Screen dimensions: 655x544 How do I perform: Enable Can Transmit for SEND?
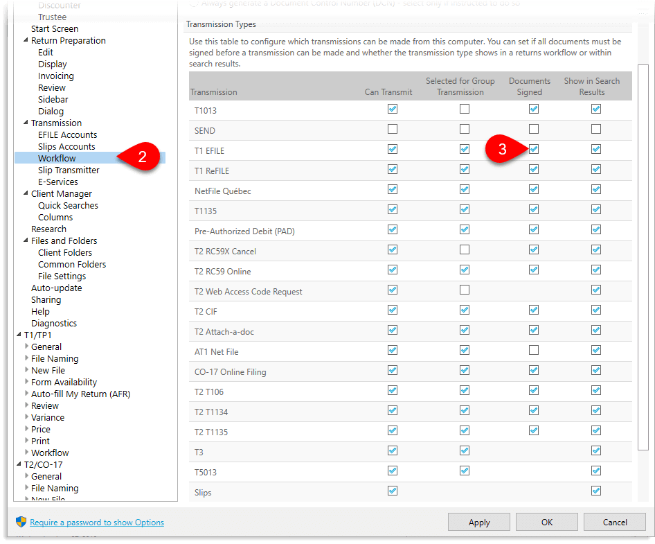[393, 129]
